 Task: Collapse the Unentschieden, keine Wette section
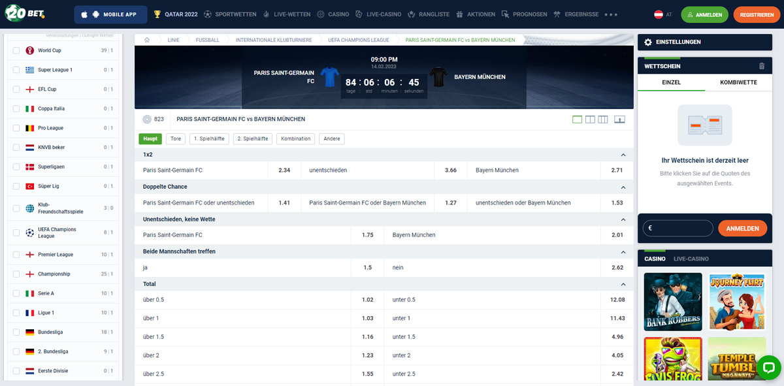pos(623,219)
